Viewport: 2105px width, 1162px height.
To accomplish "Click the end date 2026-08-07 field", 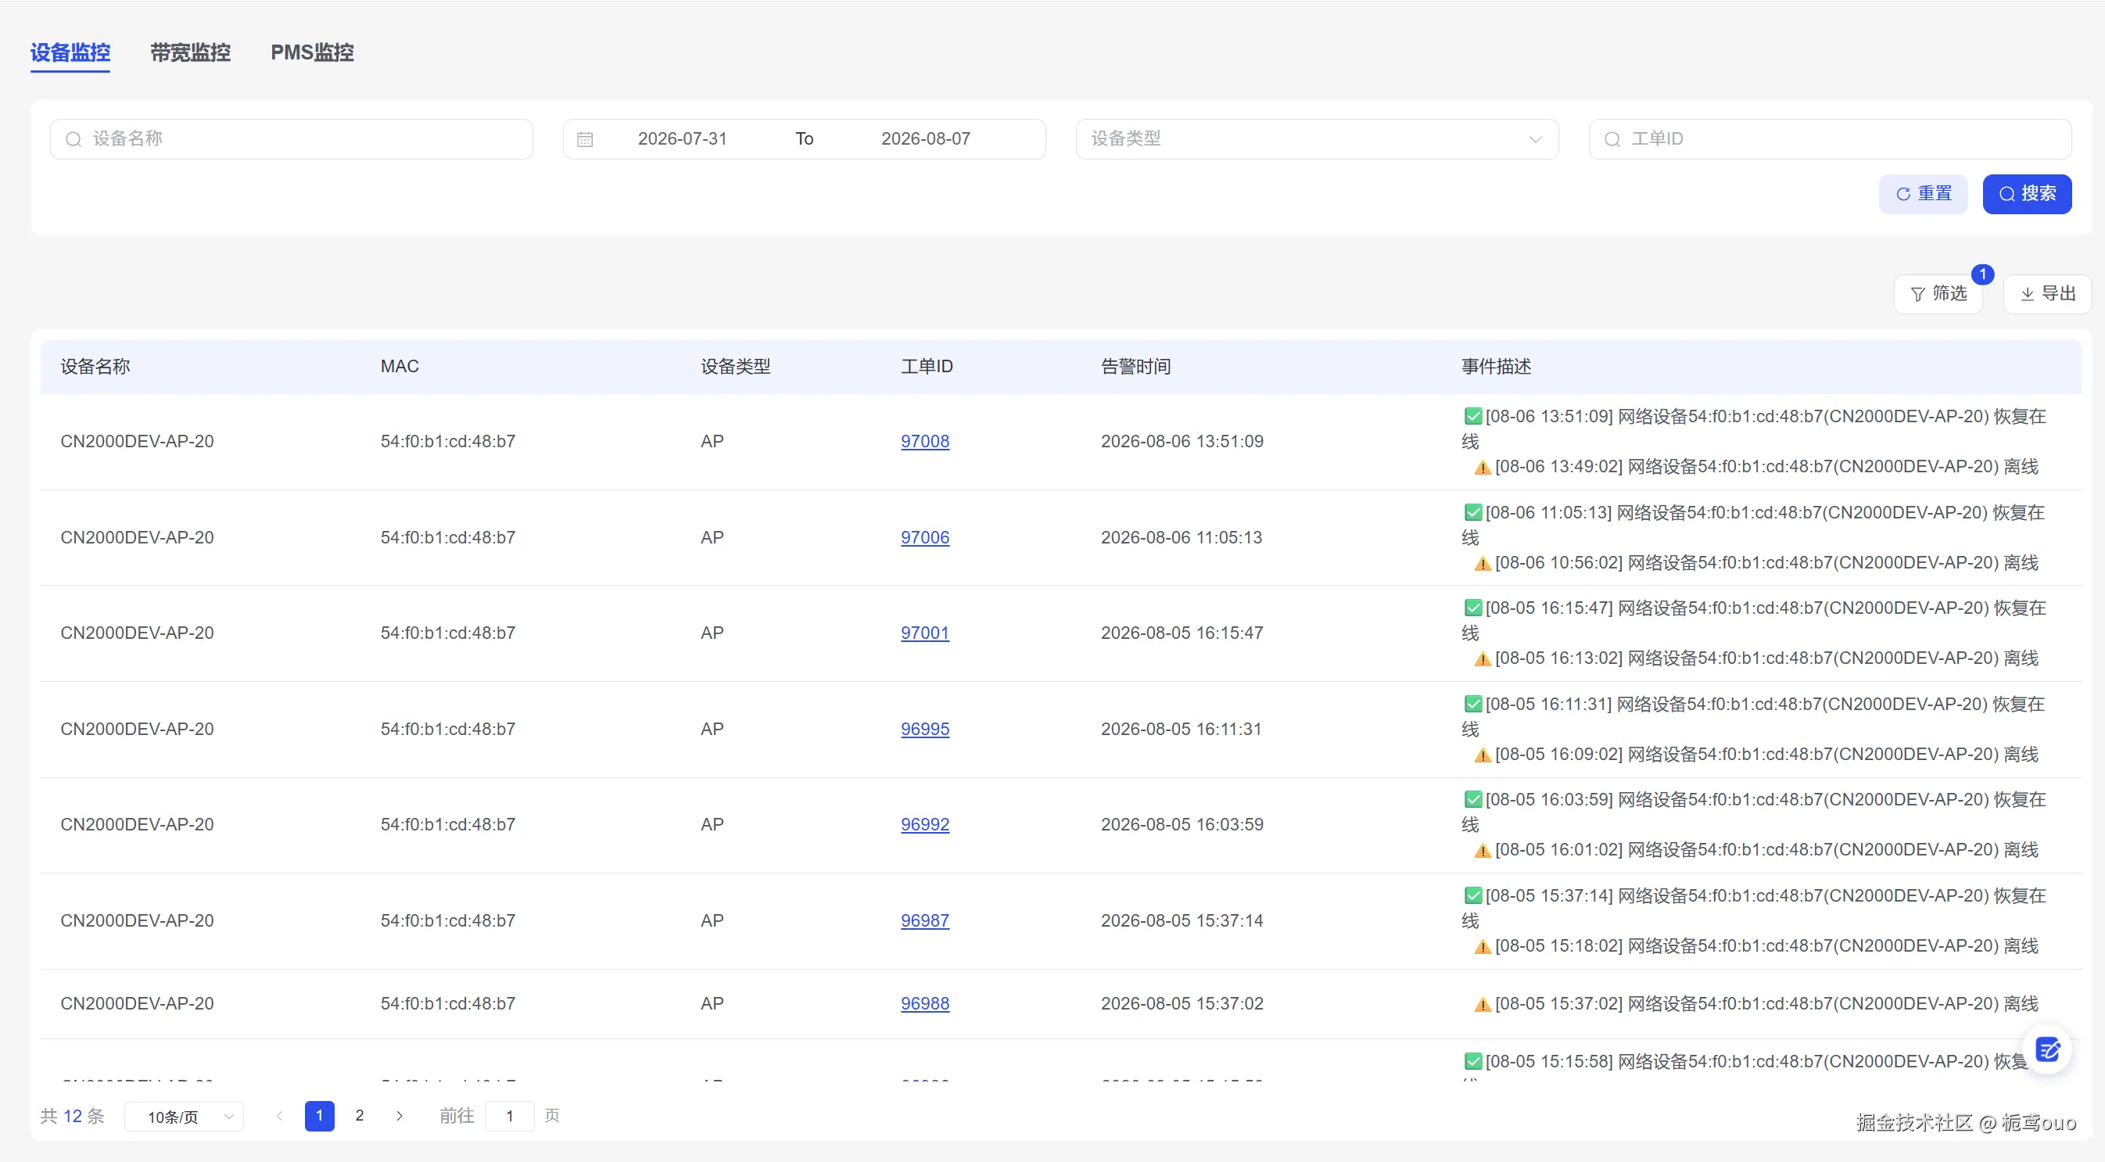I will (x=926, y=139).
